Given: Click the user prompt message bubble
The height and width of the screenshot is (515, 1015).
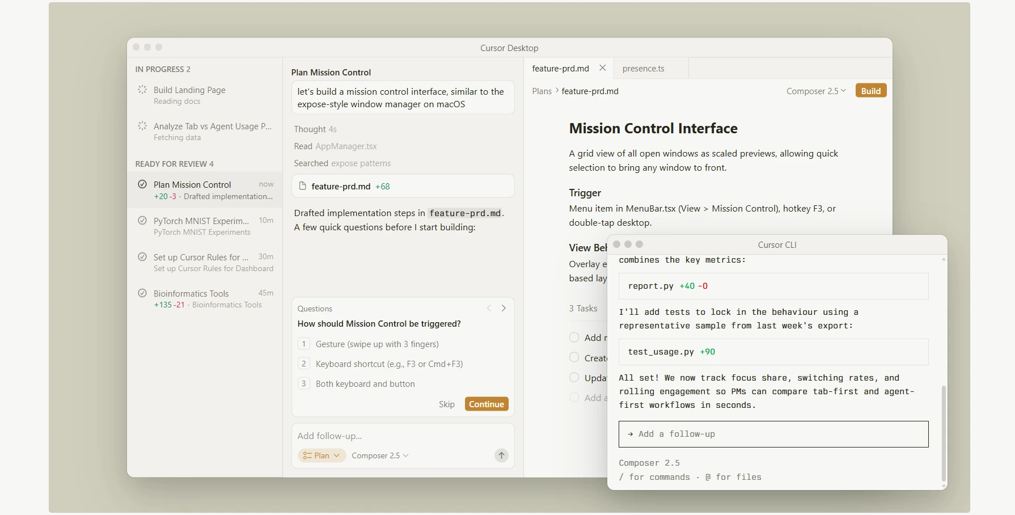Looking at the screenshot, I should pyautogui.click(x=403, y=98).
